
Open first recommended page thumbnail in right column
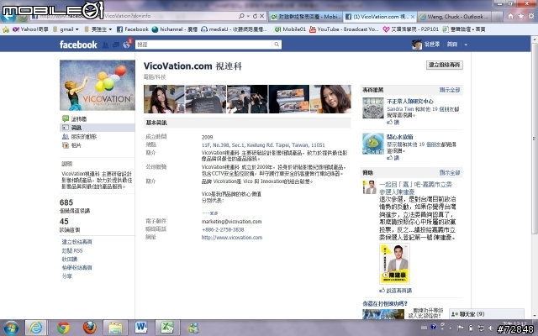click(373, 108)
